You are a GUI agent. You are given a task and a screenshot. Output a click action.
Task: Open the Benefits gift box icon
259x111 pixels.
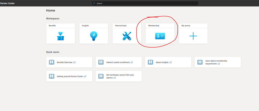[60, 36]
